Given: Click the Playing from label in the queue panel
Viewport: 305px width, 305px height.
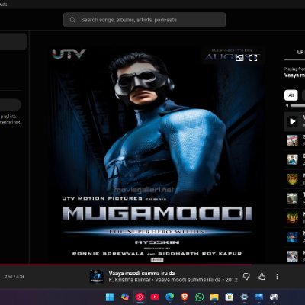Looking at the screenshot, I should (294, 69).
